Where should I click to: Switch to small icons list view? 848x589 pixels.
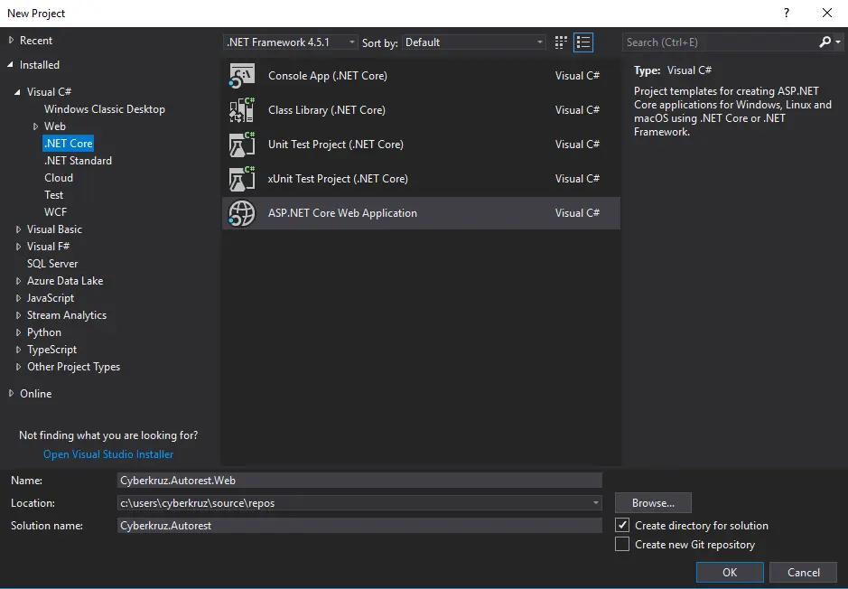point(583,42)
